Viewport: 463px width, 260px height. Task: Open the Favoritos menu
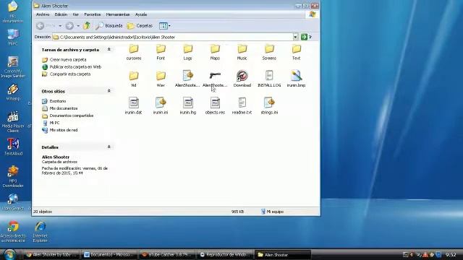point(93,14)
